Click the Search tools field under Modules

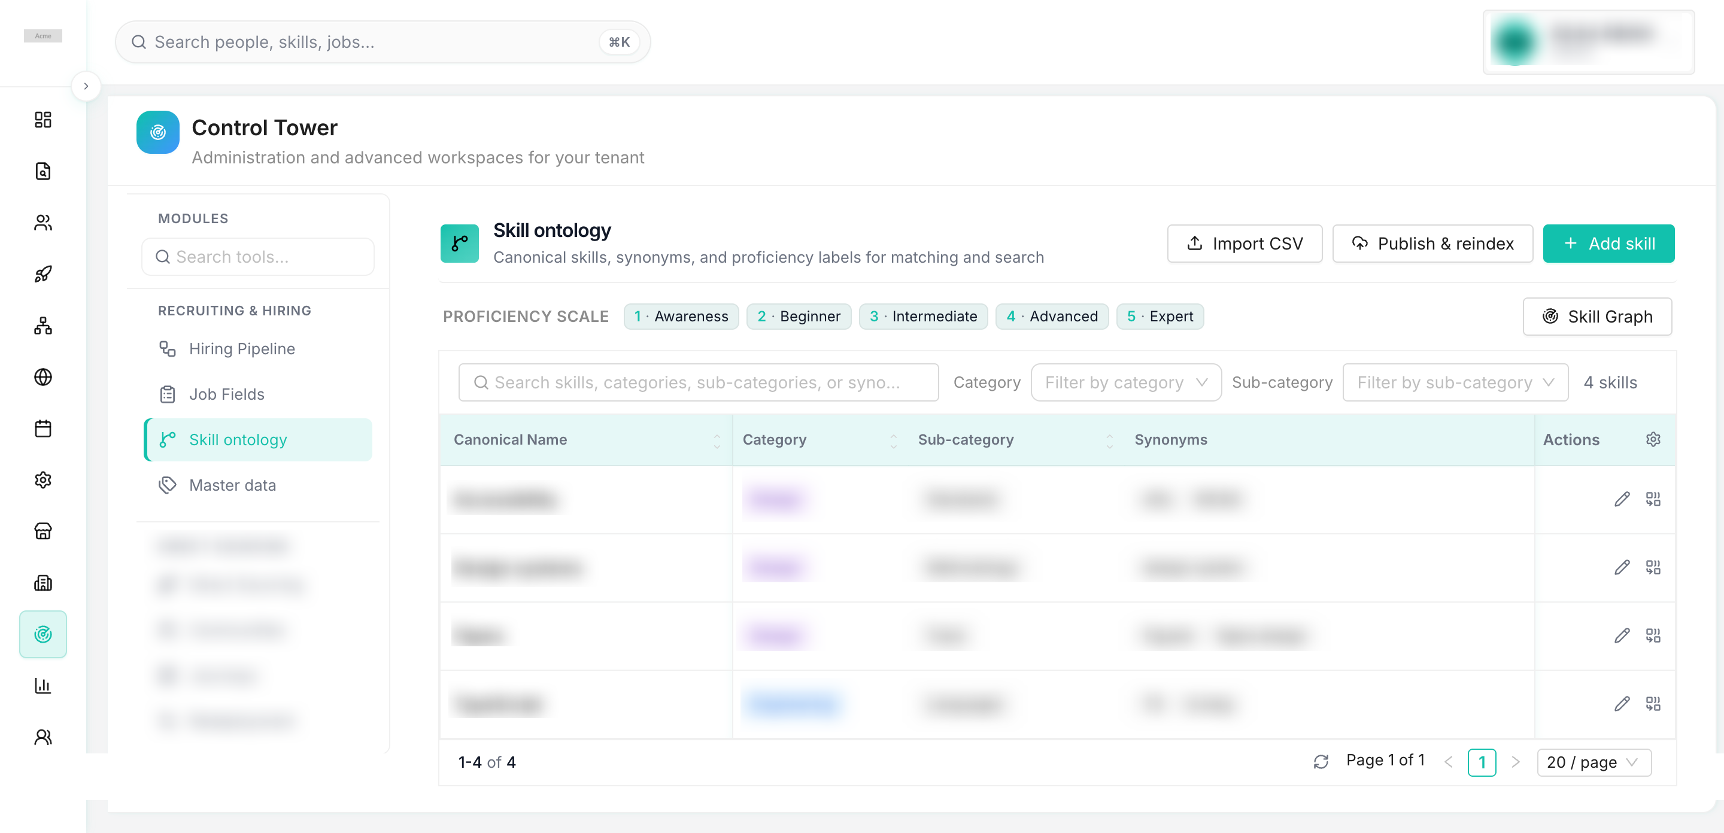257,257
